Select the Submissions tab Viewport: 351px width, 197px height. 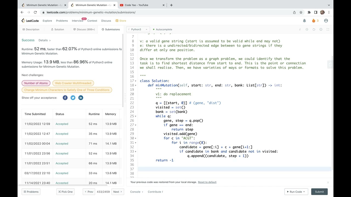[x=111, y=29]
